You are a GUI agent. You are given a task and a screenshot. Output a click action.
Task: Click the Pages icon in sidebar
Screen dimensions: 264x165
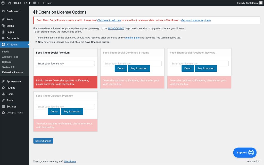pos(3,32)
